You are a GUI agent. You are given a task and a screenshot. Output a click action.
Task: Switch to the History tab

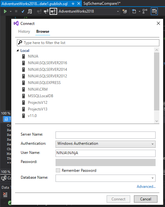(x=24, y=31)
